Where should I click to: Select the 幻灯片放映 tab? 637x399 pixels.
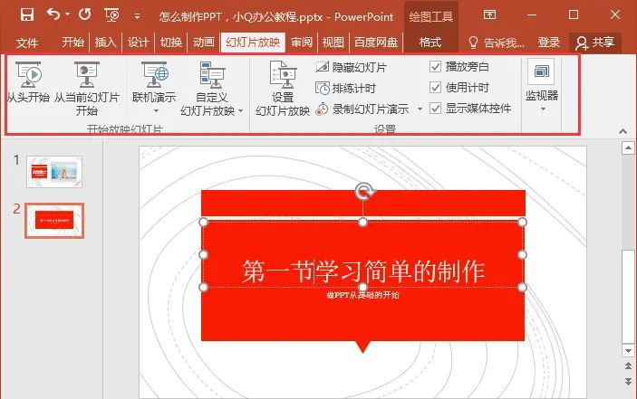253,43
